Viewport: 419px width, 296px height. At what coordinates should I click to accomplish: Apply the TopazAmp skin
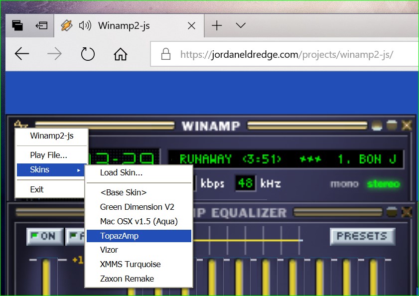pyautogui.click(x=139, y=236)
